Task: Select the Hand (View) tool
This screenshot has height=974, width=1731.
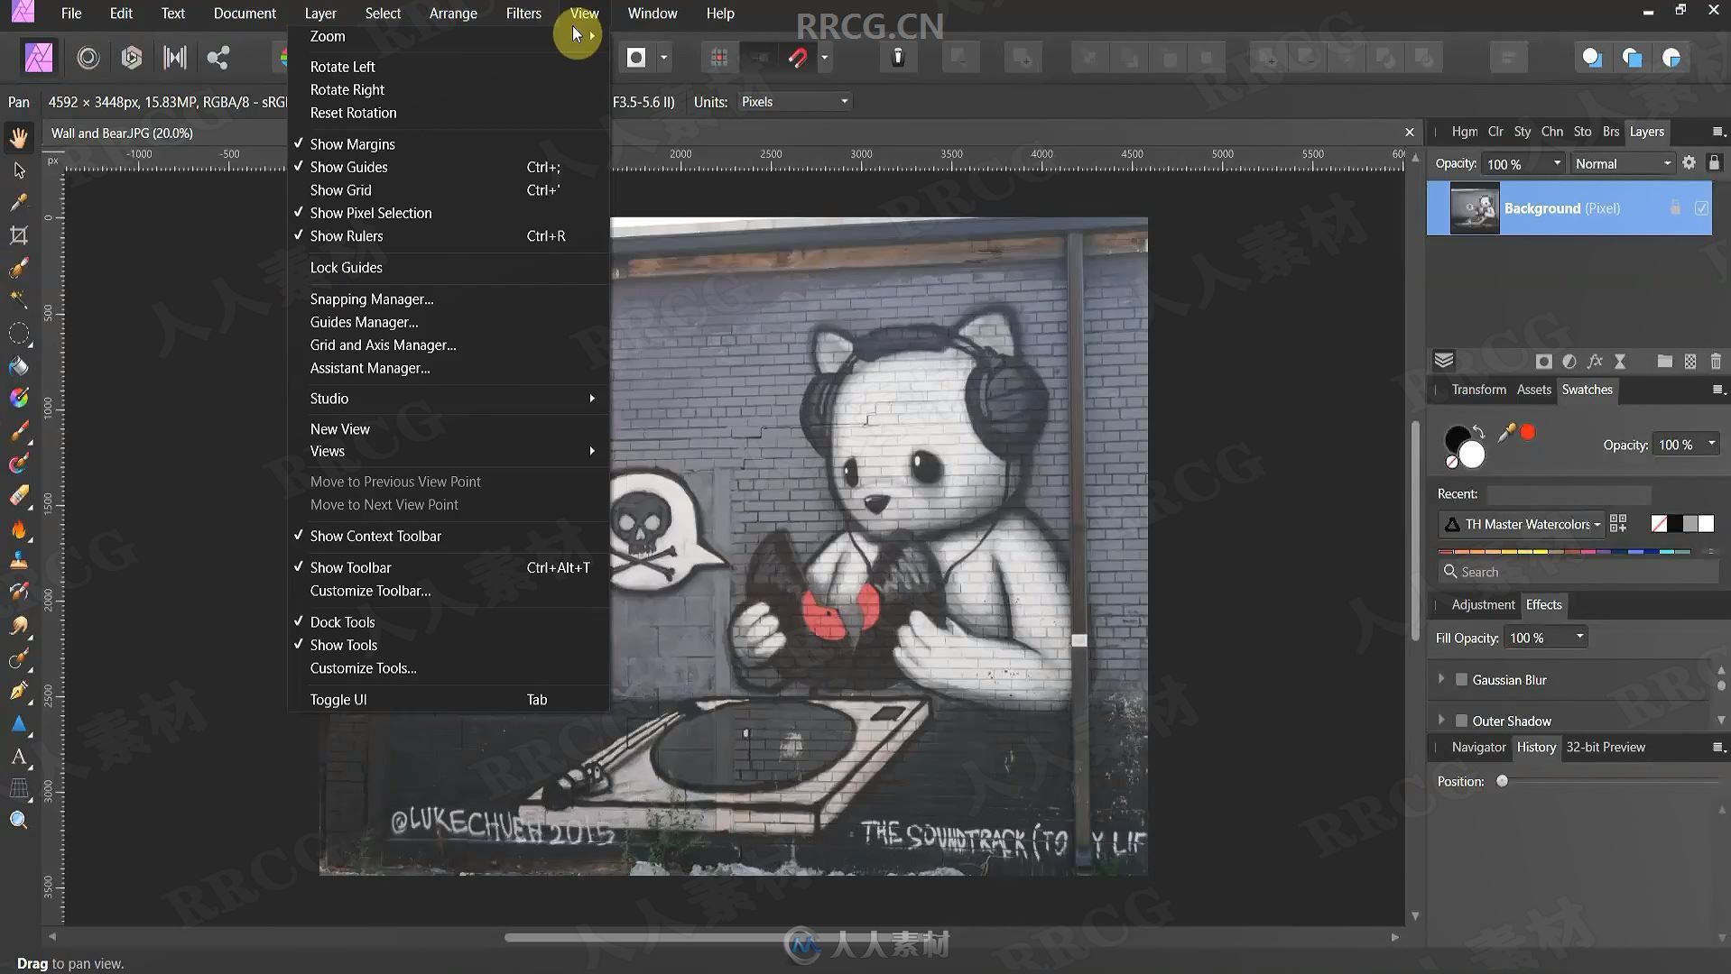Action: [19, 137]
